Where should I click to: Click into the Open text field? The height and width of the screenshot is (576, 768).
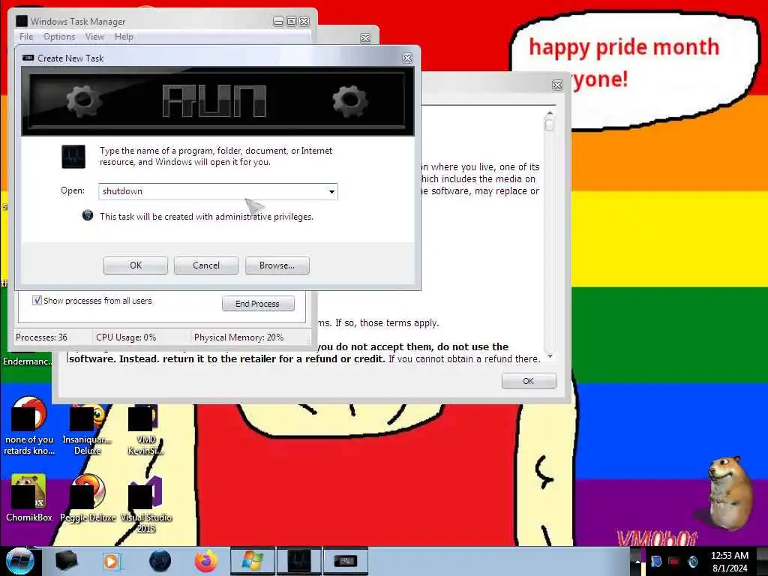pyautogui.click(x=212, y=191)
